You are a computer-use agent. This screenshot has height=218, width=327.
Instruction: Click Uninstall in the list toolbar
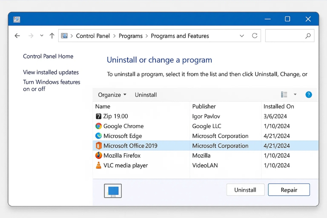pos(146,95)
